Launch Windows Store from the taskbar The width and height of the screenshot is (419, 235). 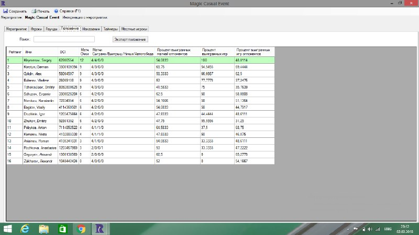(x=62, y=228)
